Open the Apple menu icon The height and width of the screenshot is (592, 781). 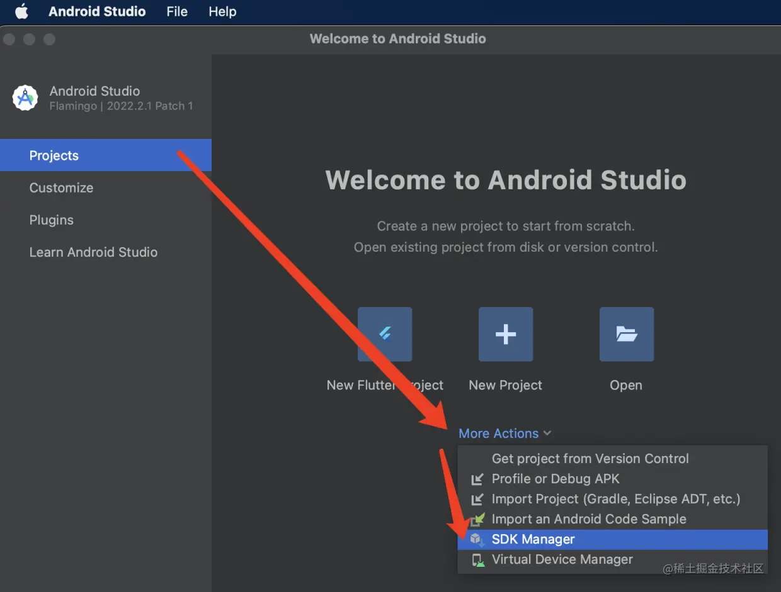point(22,11)
